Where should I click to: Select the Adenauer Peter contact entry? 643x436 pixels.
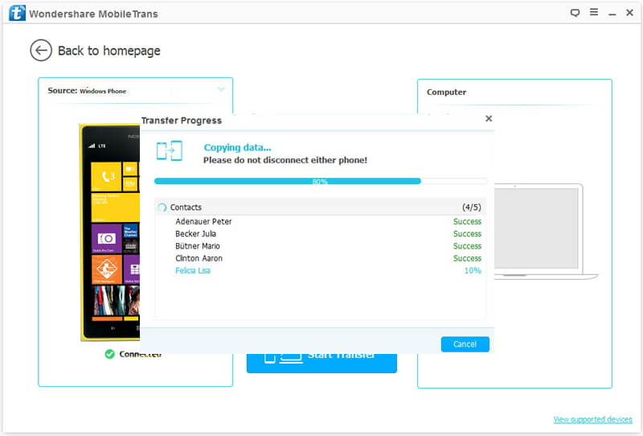pos(203,221)
